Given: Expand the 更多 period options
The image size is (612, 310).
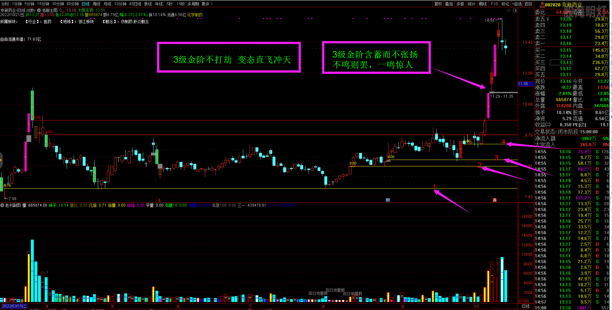Looking at the screenshot, I should (x=207, y=4).
